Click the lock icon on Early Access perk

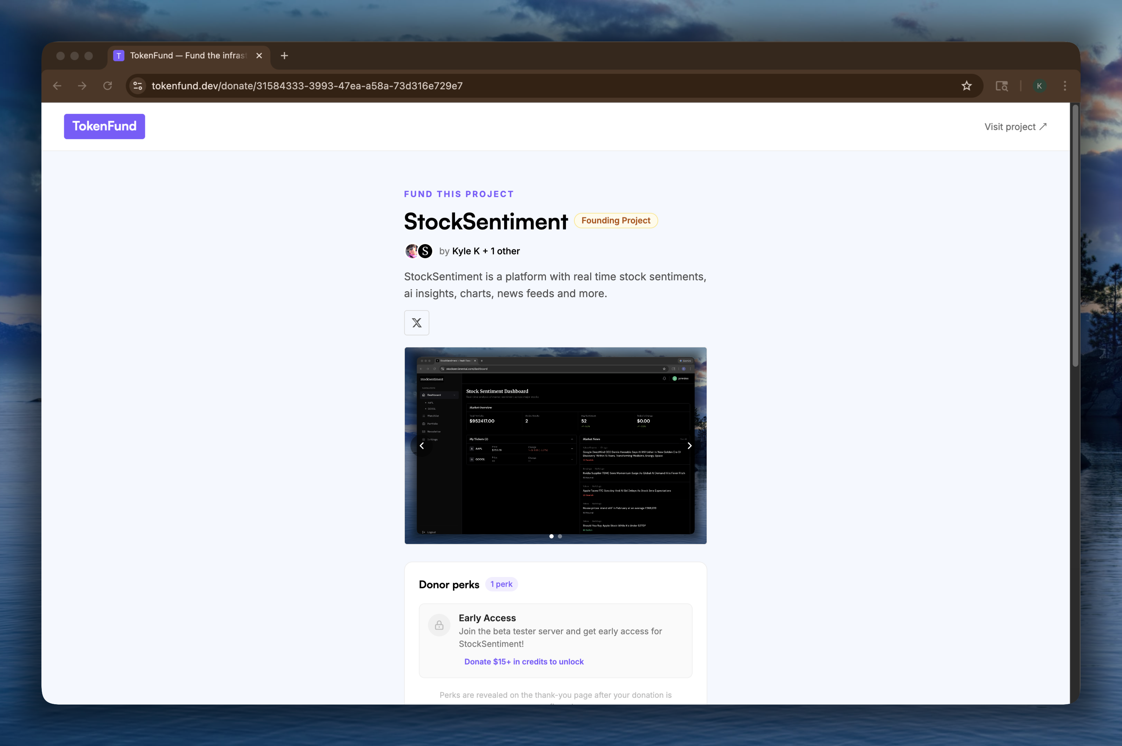pyautogui.click(x=439, y=625)
